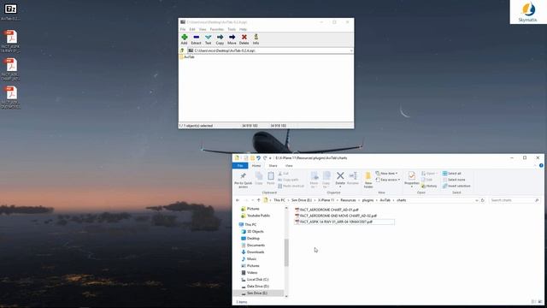The height and width of the screenshot is (308, 547).
Task: Open Documents in Explorer sidebar
Action: pyautogui.click(x=253, y=246)
